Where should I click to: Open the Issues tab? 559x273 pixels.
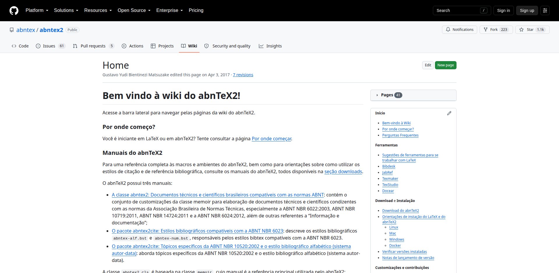pyautogui.click(x=50, y=46)
